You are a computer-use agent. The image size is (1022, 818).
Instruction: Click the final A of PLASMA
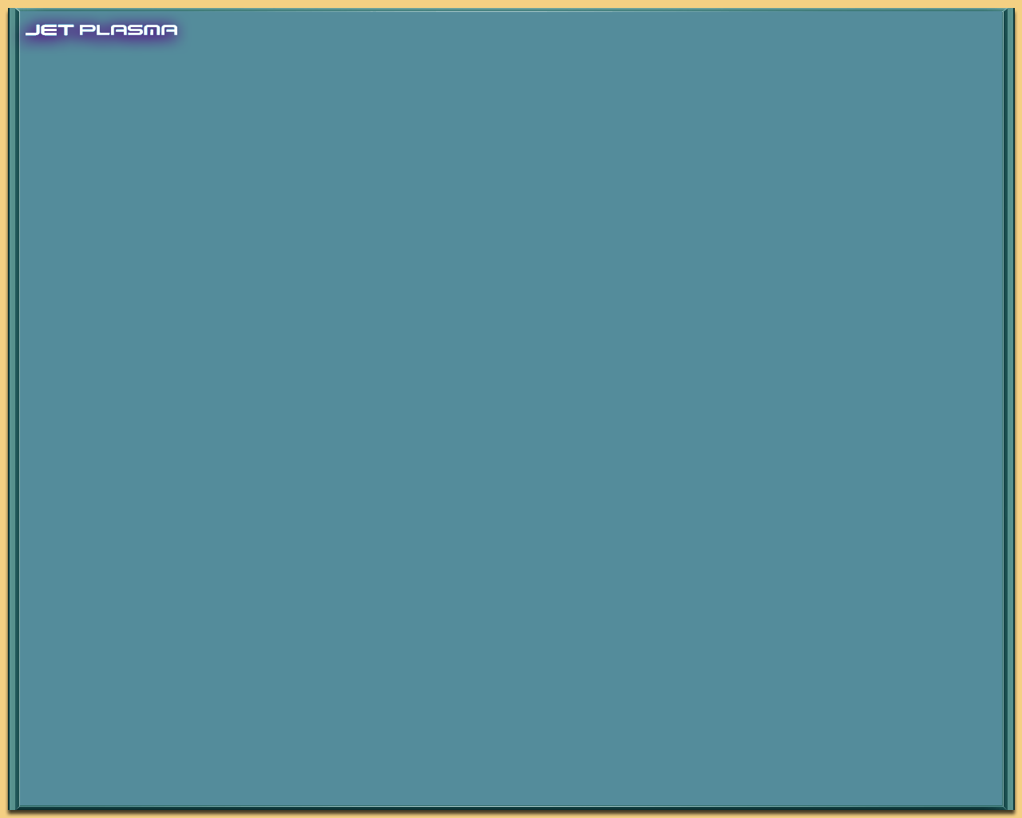[170, 30]
